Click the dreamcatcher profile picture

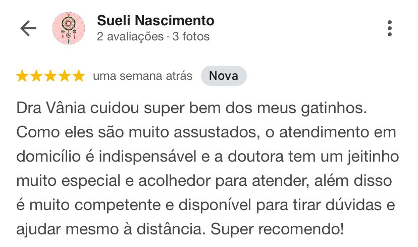point(68,28)
